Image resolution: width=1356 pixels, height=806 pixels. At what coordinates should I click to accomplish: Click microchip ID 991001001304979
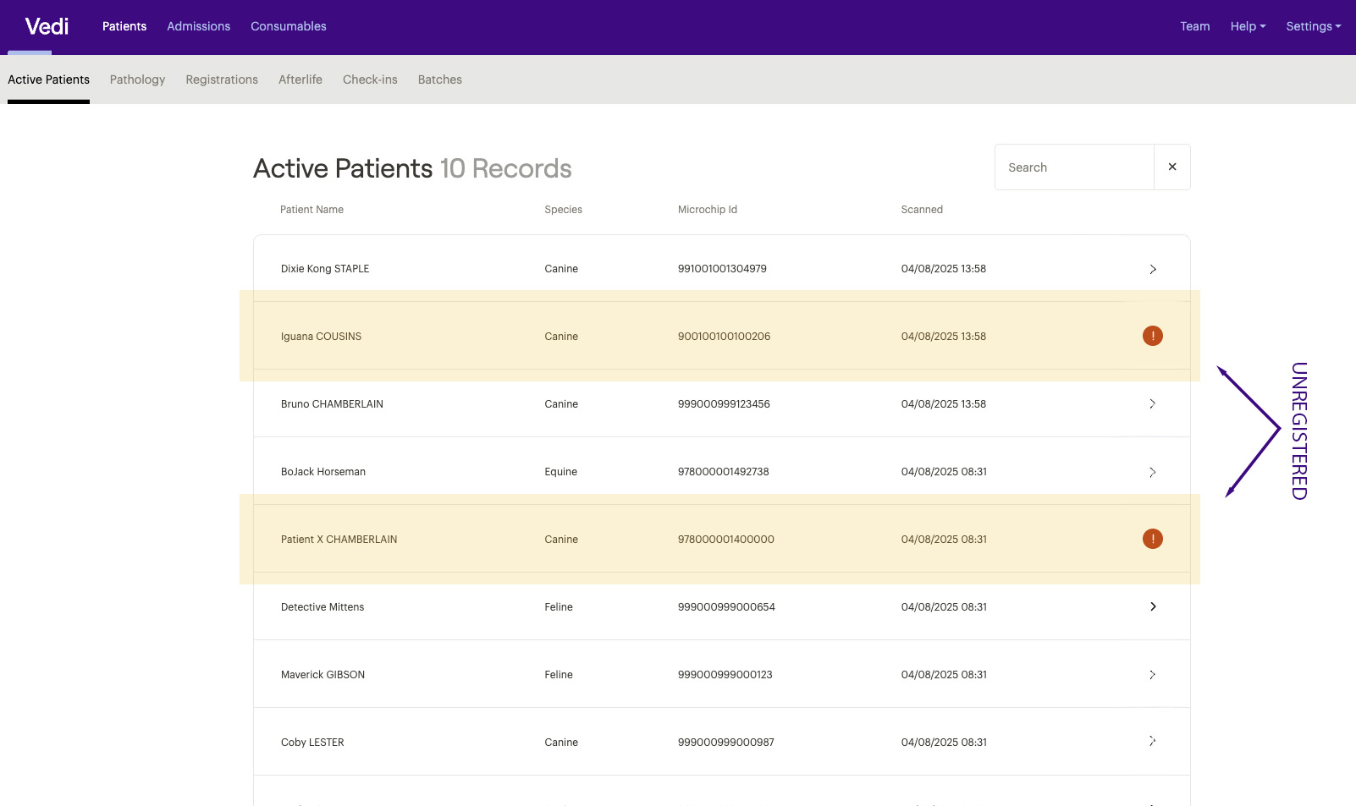pos(722,269)
